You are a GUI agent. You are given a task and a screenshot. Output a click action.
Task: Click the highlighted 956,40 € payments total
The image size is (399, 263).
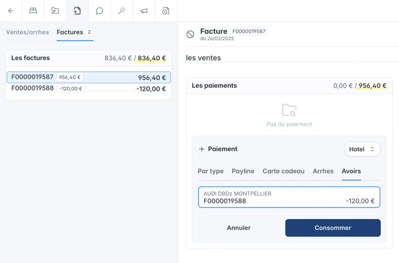372,86
